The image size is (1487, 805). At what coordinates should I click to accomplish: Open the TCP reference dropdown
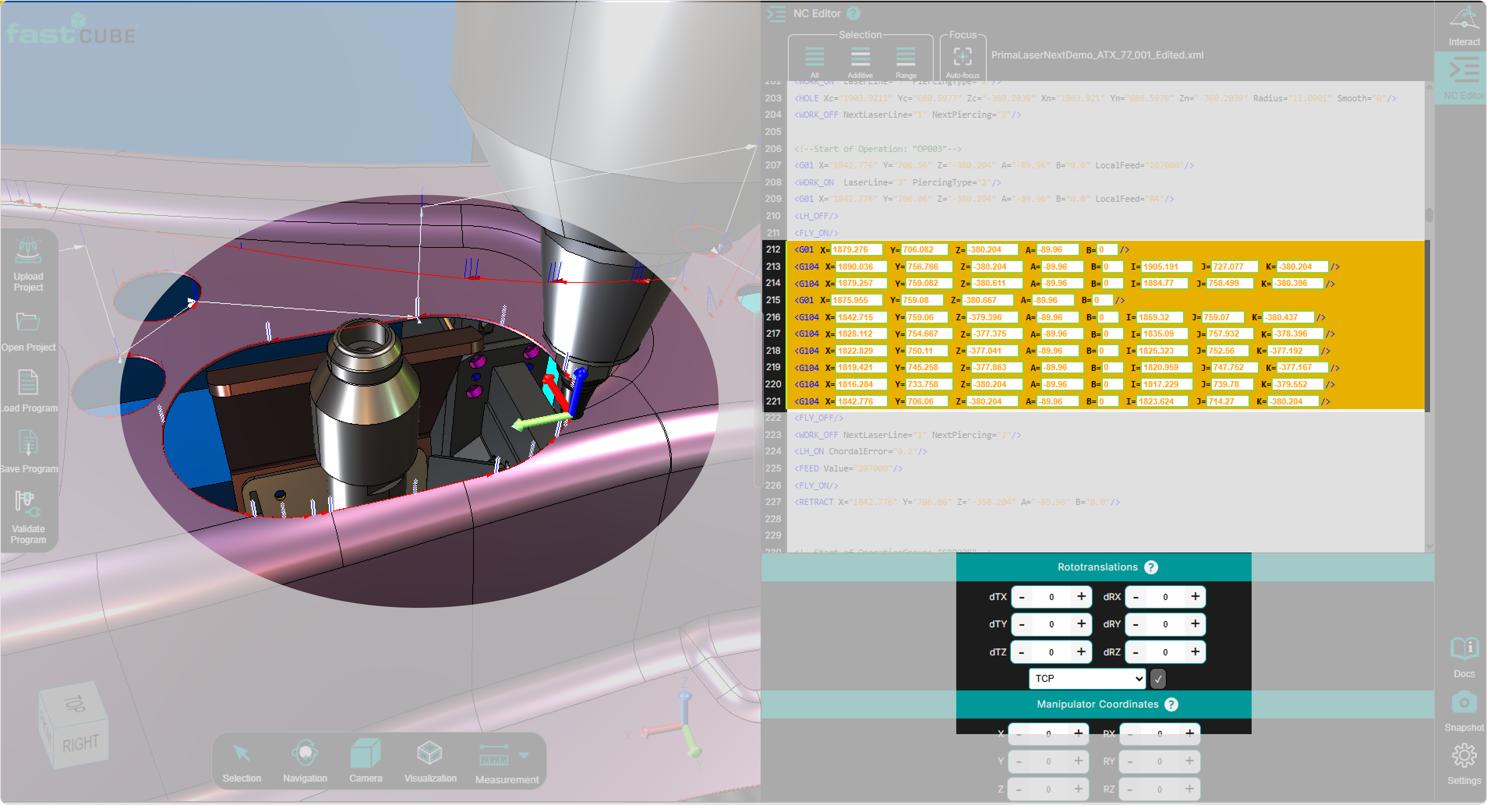(1087, 679)
